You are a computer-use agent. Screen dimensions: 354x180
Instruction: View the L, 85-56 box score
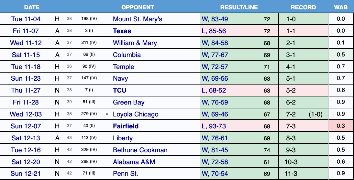click(x=214, y=31)
